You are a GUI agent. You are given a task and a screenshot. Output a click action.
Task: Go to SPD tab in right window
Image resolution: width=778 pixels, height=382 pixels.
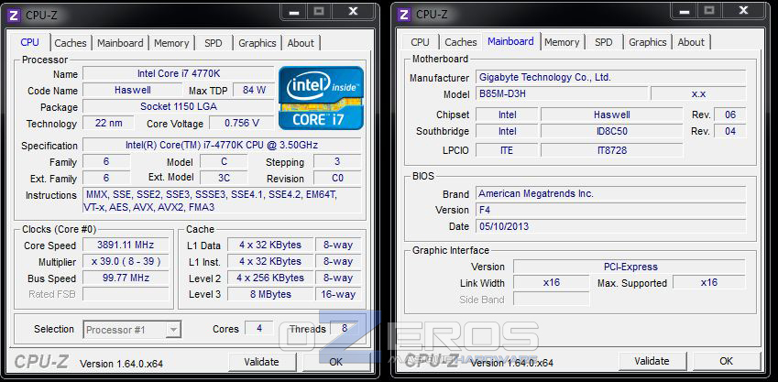tap(603, 42)
